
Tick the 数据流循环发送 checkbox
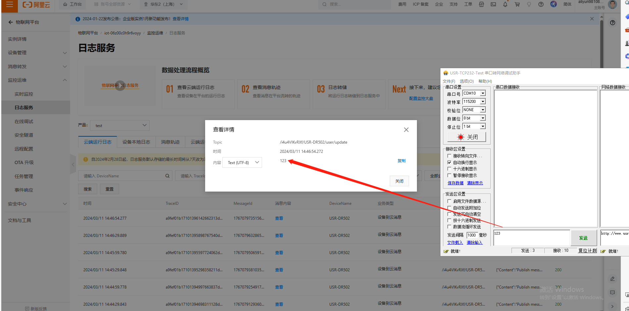tap(449, 227)
